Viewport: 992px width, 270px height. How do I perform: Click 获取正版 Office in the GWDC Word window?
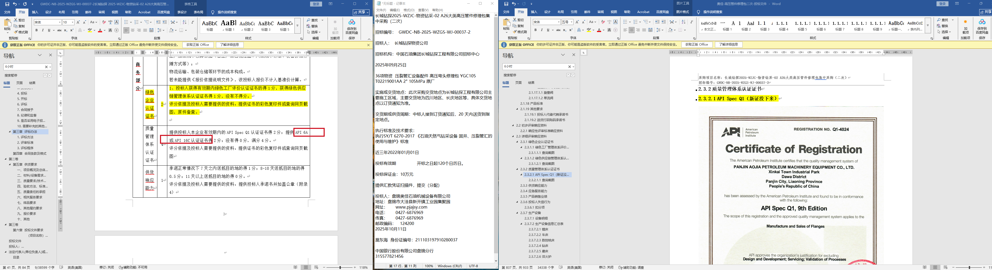click(x=198, y=45)
